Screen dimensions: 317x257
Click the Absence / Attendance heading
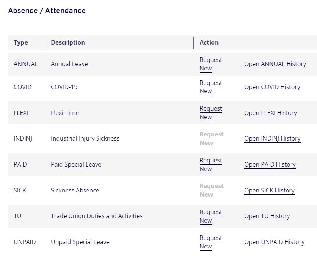47,11
